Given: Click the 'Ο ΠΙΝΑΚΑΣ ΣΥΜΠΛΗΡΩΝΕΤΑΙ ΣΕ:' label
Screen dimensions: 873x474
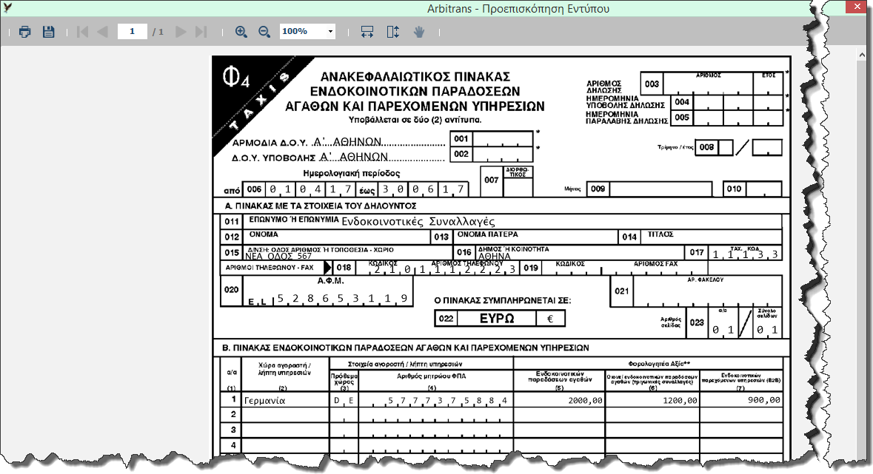Looking at the screenshot, I should [x=503, y=300].
